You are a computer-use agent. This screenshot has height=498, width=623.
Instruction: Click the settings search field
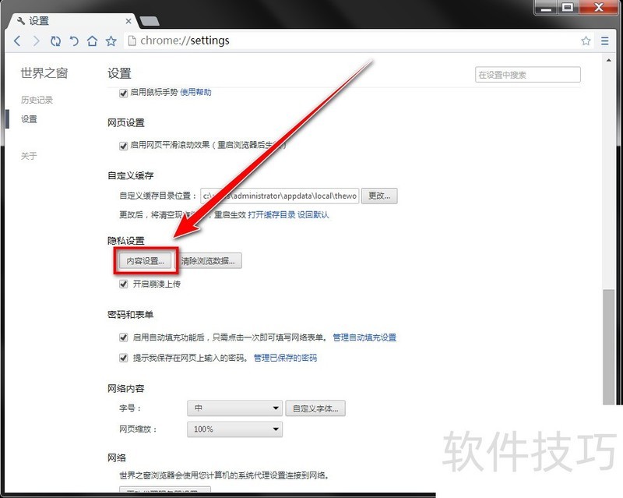[x=527, y=75]
